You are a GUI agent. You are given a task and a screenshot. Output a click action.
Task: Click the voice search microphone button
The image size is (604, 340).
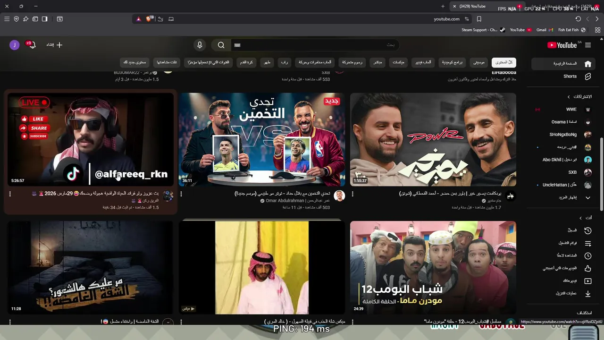click(200, 45)
